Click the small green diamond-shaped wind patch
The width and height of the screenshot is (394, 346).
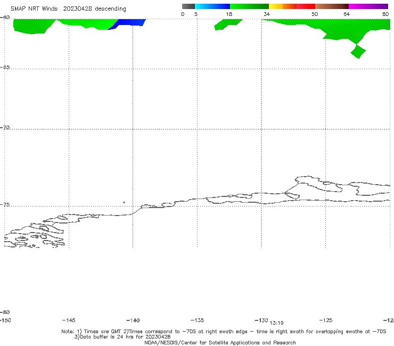click(x=358, y=52)
